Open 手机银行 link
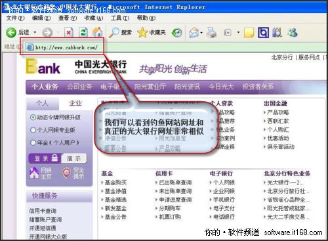328x241 pixels. tap(224, 200)
